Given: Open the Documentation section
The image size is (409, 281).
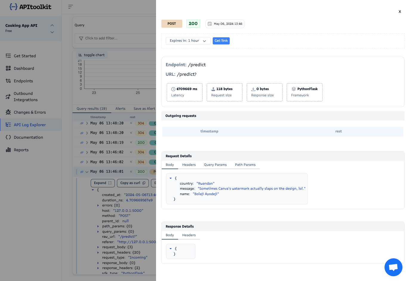Looking at the screenshot, I should coord(29,137).
